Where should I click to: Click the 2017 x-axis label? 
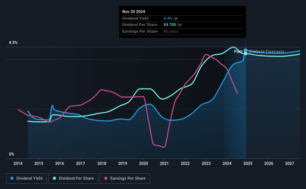tap(81, 163)
